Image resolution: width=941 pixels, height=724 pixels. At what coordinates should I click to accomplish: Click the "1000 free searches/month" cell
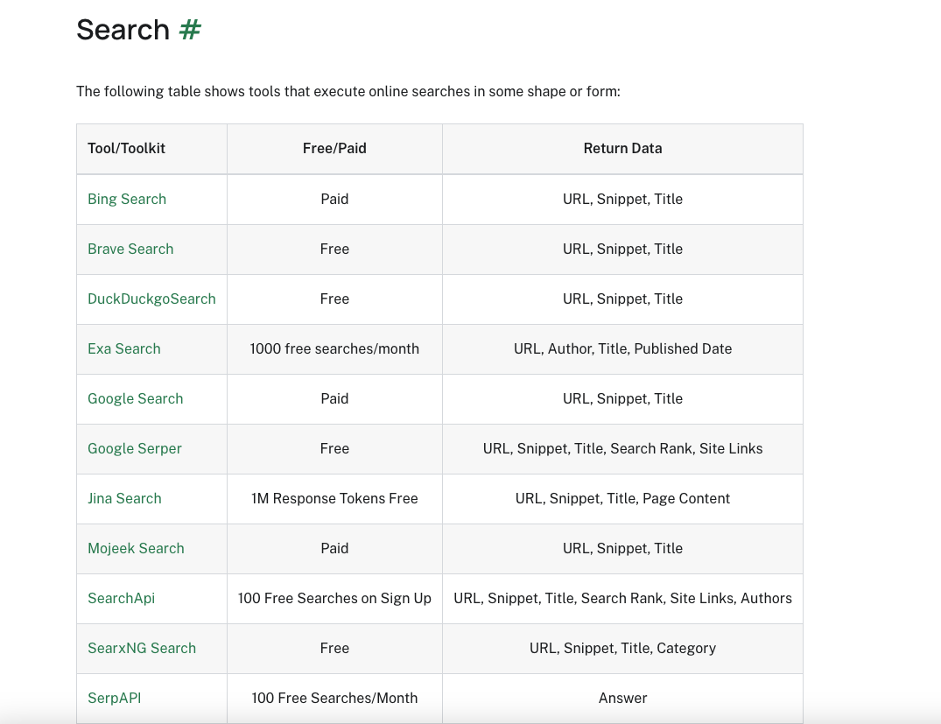pos(334,348)
